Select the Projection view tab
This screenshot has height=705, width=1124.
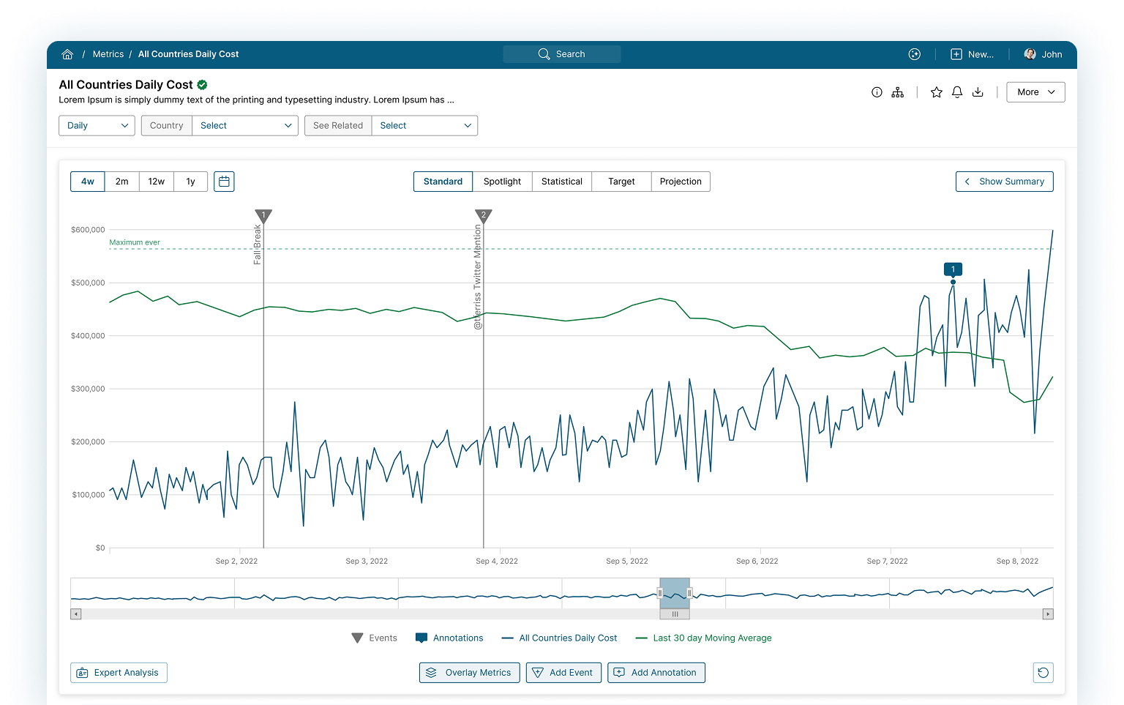tap(681, 181)
